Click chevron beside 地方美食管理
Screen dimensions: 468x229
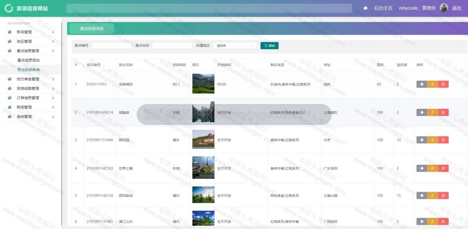coord(53,79)
